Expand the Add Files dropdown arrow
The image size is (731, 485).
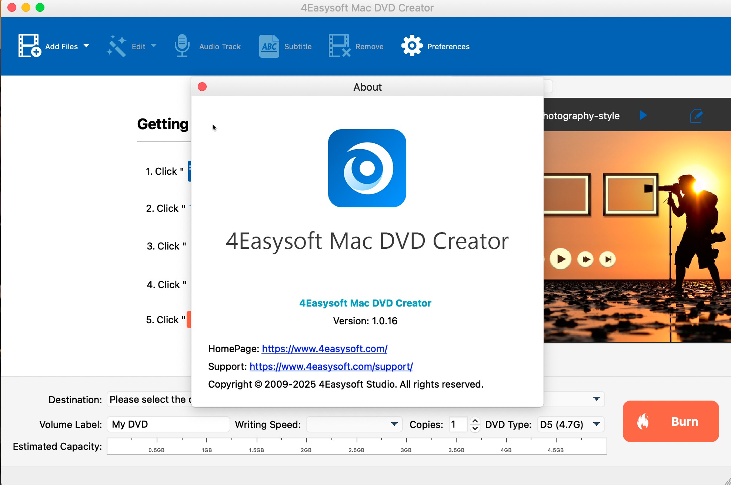click(x=86, y=46)
